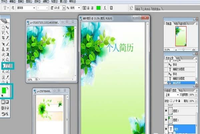
Task: Open the Create Warped Text option
Action: [x=105, y=8]
